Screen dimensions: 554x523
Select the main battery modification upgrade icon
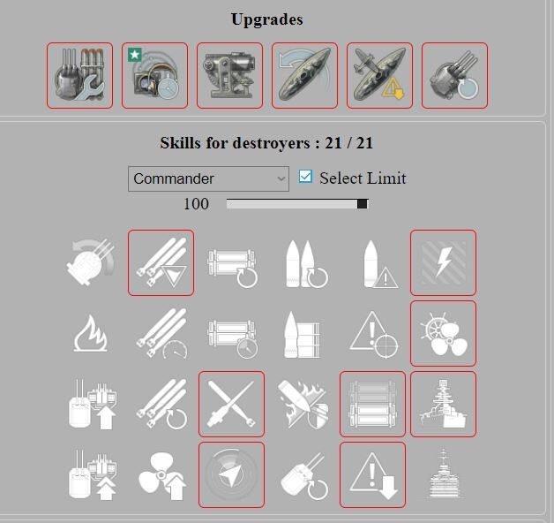coord(79,75)
